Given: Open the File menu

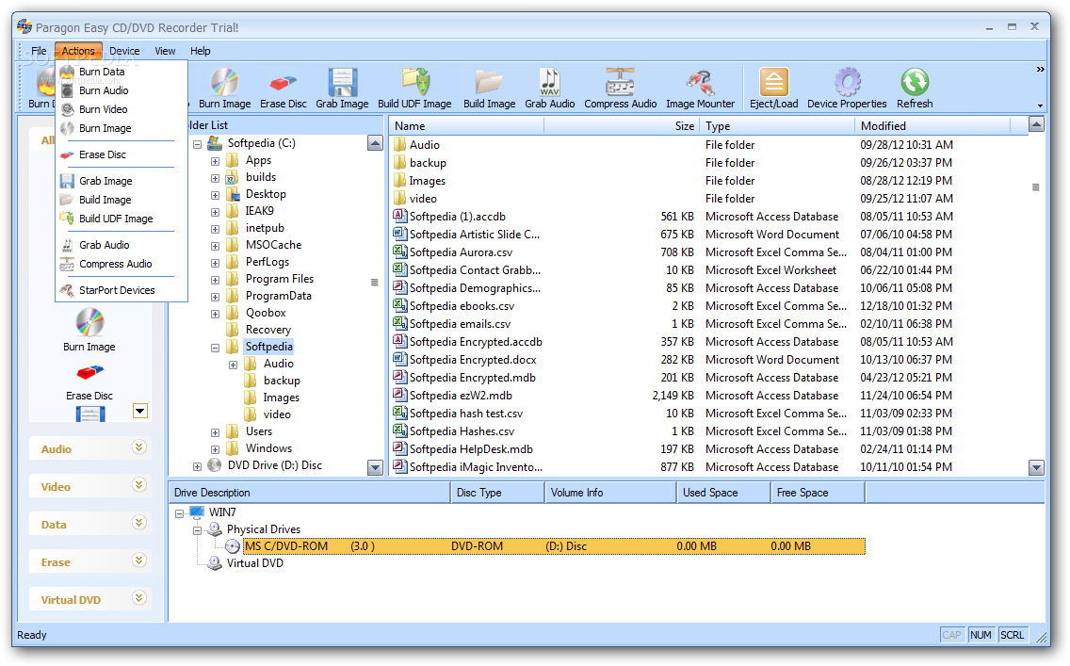Looking at the screenshot, I should (39, 51).
